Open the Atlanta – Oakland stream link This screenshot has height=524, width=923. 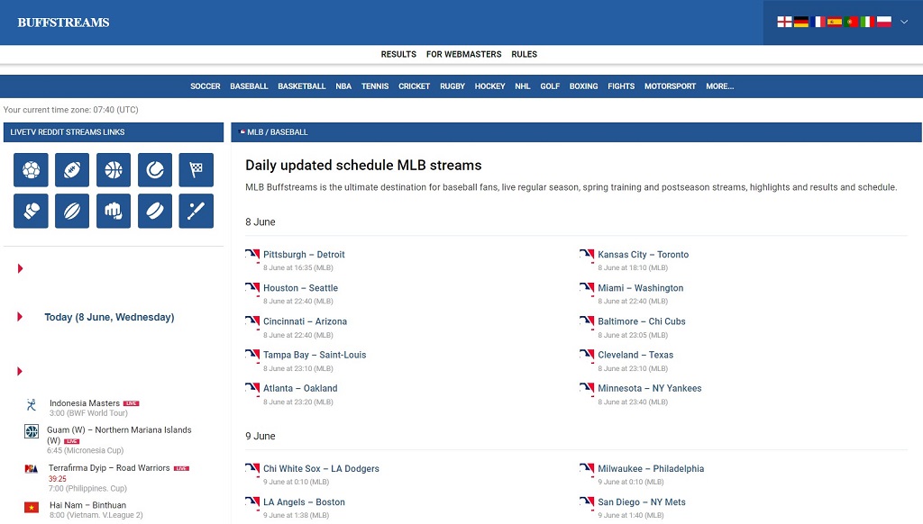coord(300,389)
